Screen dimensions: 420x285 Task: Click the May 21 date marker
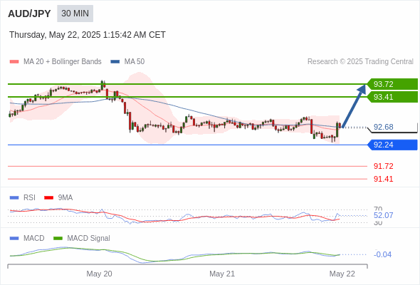click(222, 274)
